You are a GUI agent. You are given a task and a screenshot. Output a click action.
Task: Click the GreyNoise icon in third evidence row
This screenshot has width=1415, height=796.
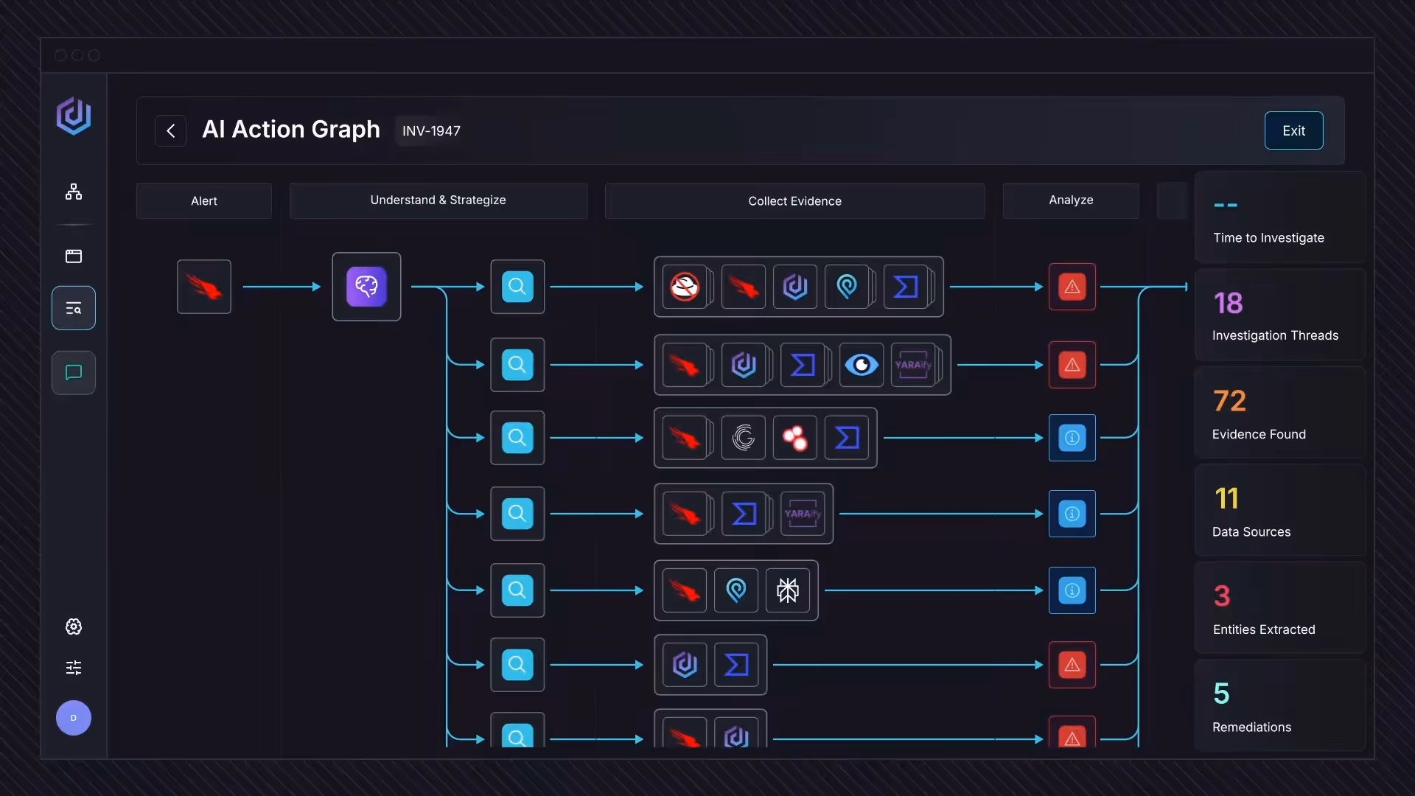coord(744,438)
